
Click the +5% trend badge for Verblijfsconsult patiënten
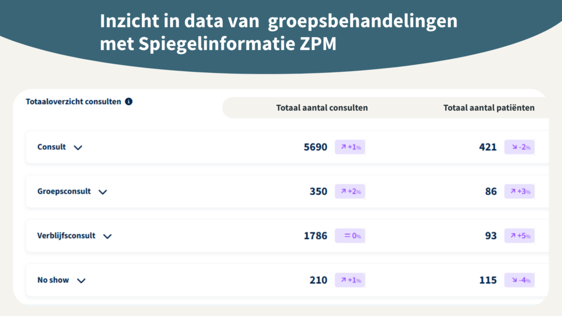click(x=519, y=236)
